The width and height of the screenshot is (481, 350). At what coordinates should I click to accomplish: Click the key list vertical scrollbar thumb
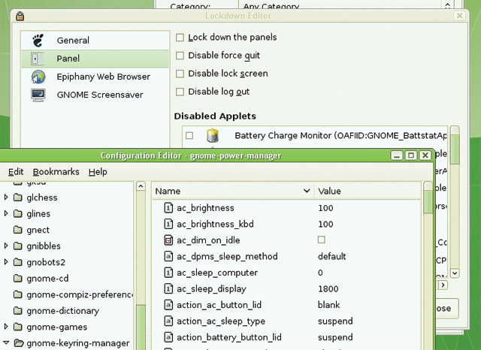428,202
